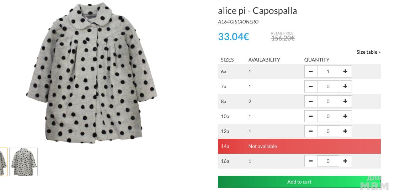
Task: Add one more of size 8a
Action: click(x=345, y=101)
